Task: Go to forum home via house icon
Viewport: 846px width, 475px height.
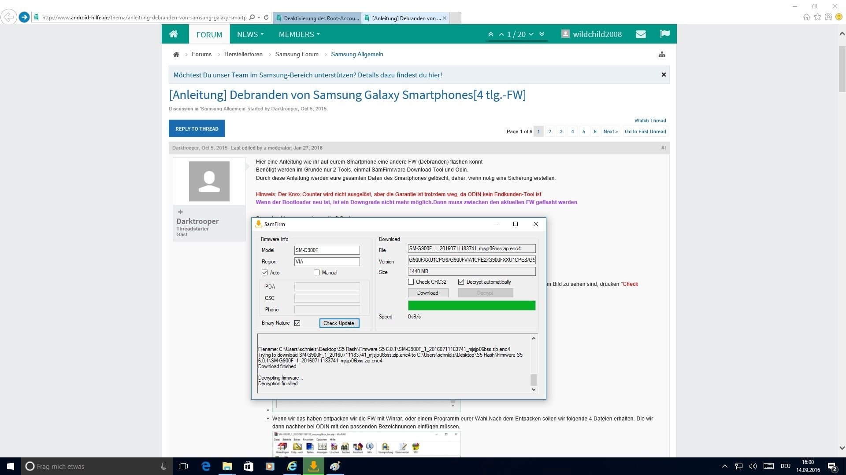Action: (174, 34)
